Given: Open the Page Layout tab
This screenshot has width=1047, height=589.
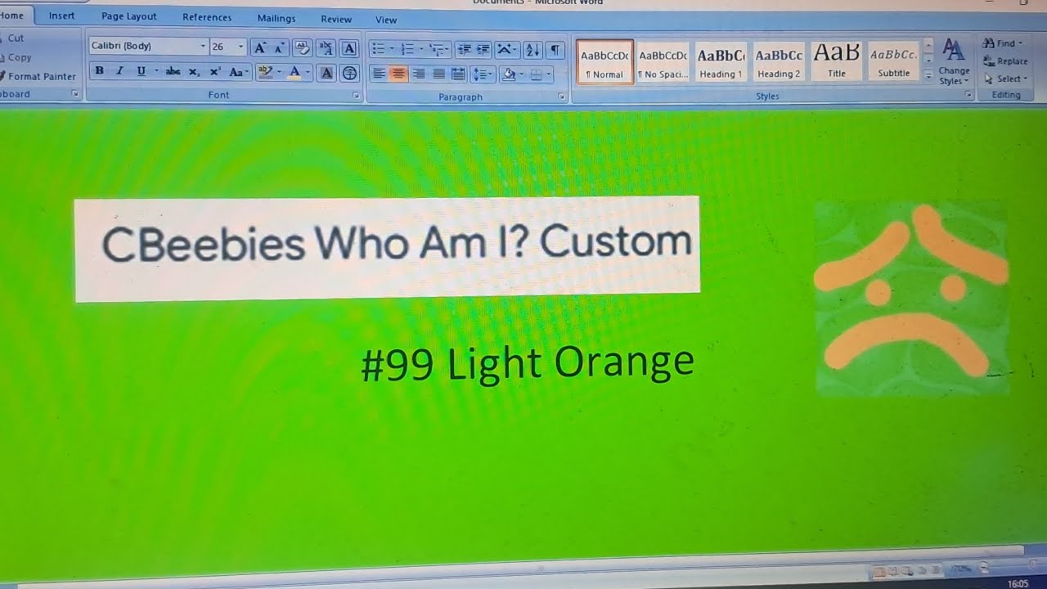Looking at the screenshot, I should 128,16.
